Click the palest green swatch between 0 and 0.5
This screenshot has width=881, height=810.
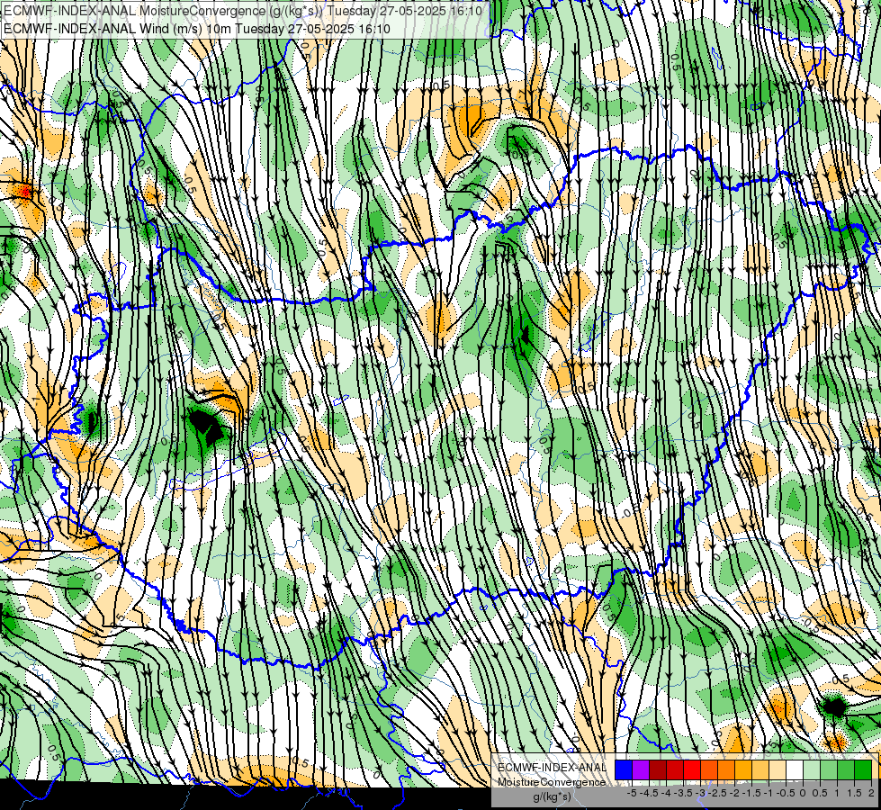coord(812,769)
